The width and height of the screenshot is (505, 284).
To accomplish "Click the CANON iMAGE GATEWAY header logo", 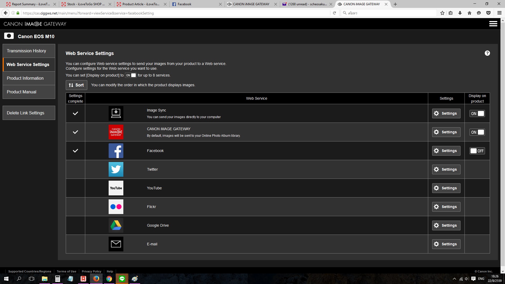I will (x=35, y=24).
